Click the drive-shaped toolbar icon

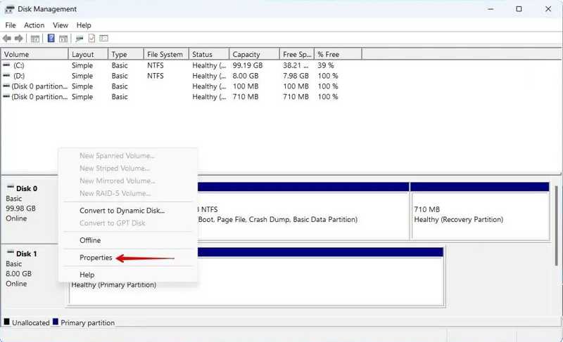[80, 38]
